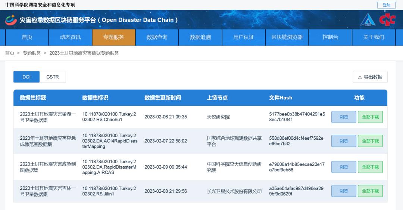The width and height of the screenshot is (403, 210).
Task: Browse the Chaohu1 satellite dataset
Action: tap(344, 117)
